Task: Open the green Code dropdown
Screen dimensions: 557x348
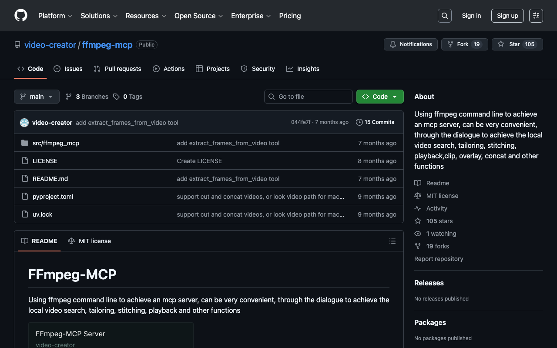Action: (379, 97)
